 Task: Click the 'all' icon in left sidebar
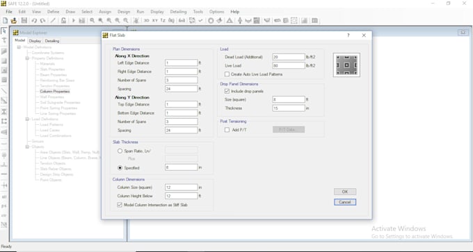(x=4, y=196)
